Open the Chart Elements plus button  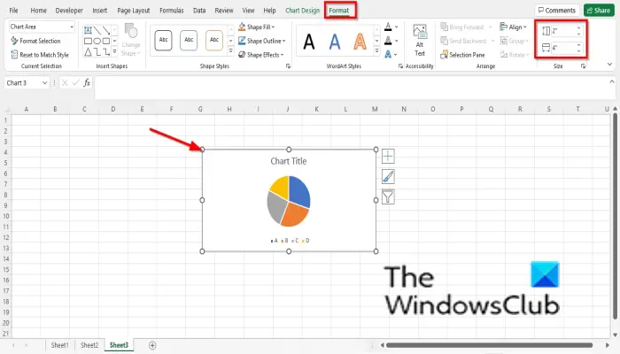point(388,157)
